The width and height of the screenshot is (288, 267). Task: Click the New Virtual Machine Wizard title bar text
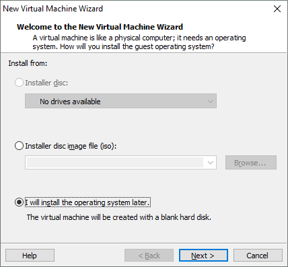(x=53, y=9)
